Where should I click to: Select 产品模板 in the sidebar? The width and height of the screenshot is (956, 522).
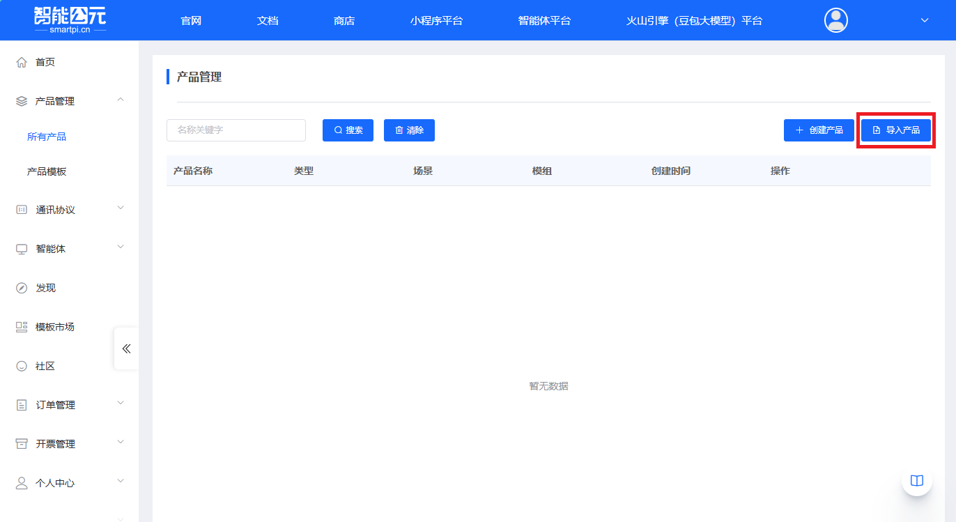47,171
